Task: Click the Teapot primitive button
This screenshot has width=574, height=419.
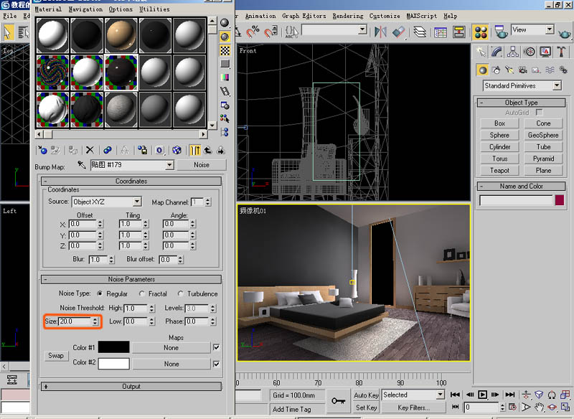Action: tap(499, 171)
